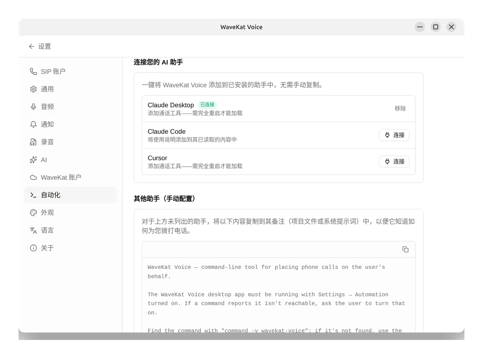Open the WaveKat 账户 section
The width and height of the screenshot is (483, 351).
70,178
